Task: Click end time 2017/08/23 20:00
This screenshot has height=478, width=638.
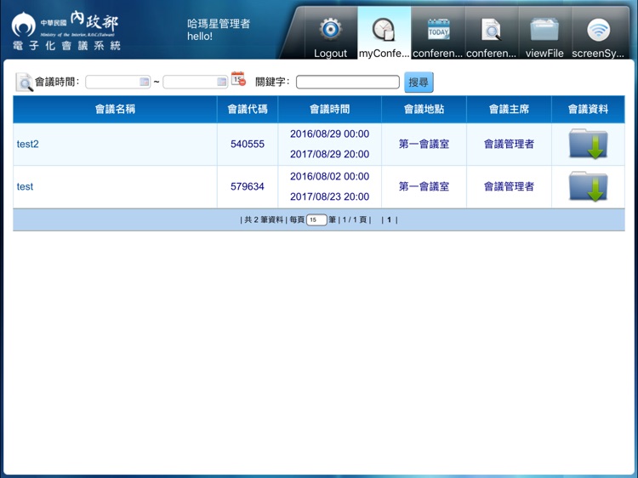Action: point(329,196)
